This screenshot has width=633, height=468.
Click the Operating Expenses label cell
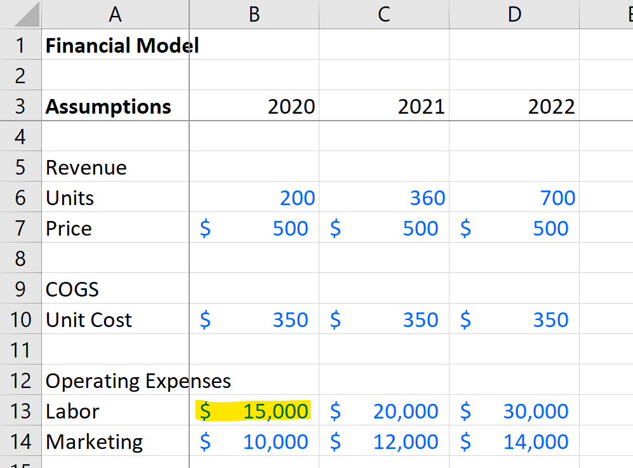[x=114, y=380]
